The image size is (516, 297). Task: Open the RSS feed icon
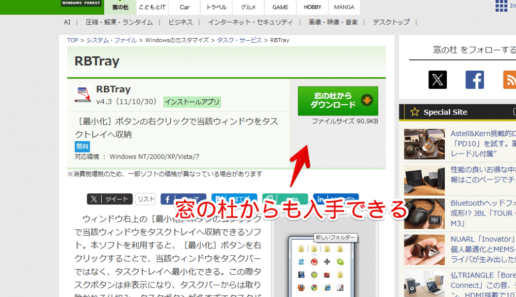510,80
